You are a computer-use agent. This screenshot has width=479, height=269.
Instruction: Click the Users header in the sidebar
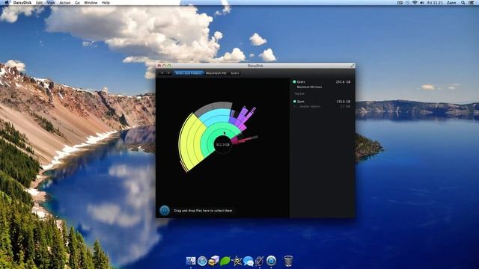pos(301,81)
